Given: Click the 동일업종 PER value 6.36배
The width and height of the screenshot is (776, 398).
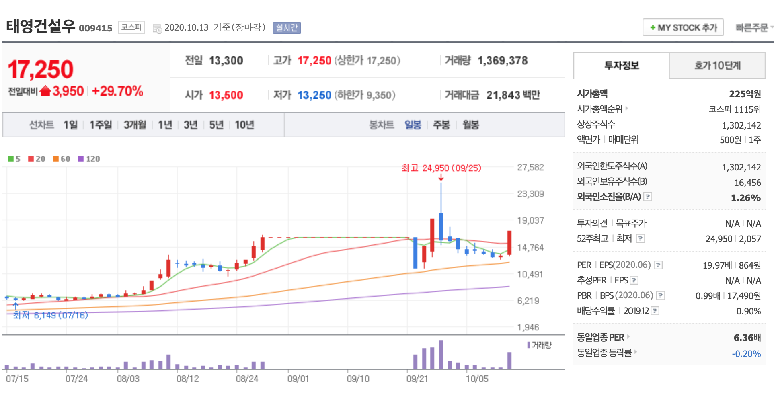Looking at the screenshot, I should pos(747,338).
